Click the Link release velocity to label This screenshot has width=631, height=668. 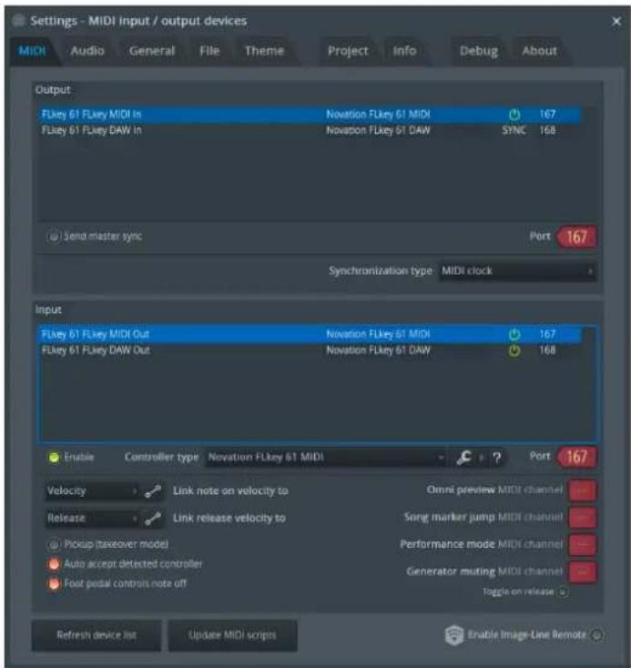click(229, 519)
